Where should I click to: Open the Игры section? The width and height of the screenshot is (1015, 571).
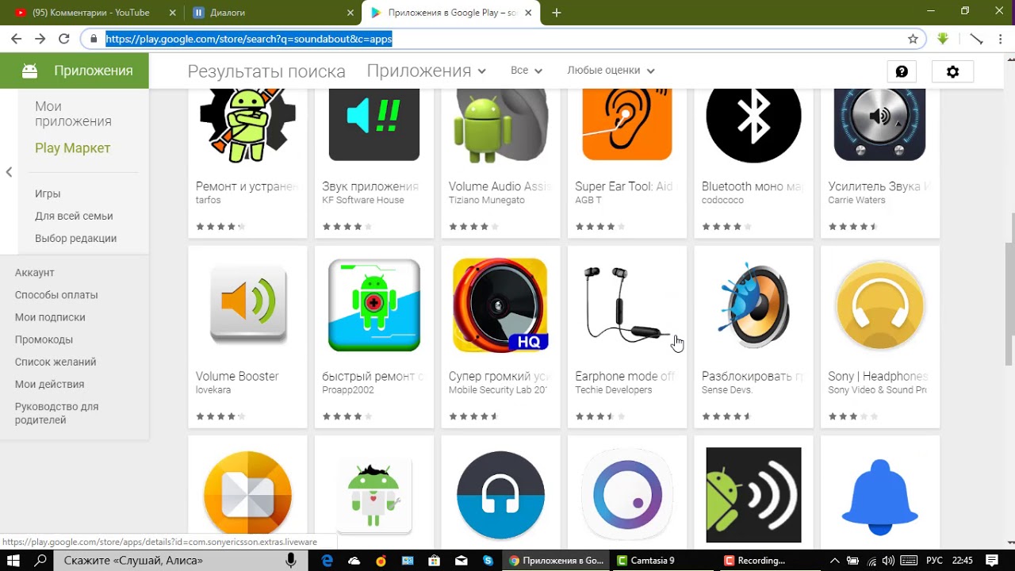[x=48, y=194]
